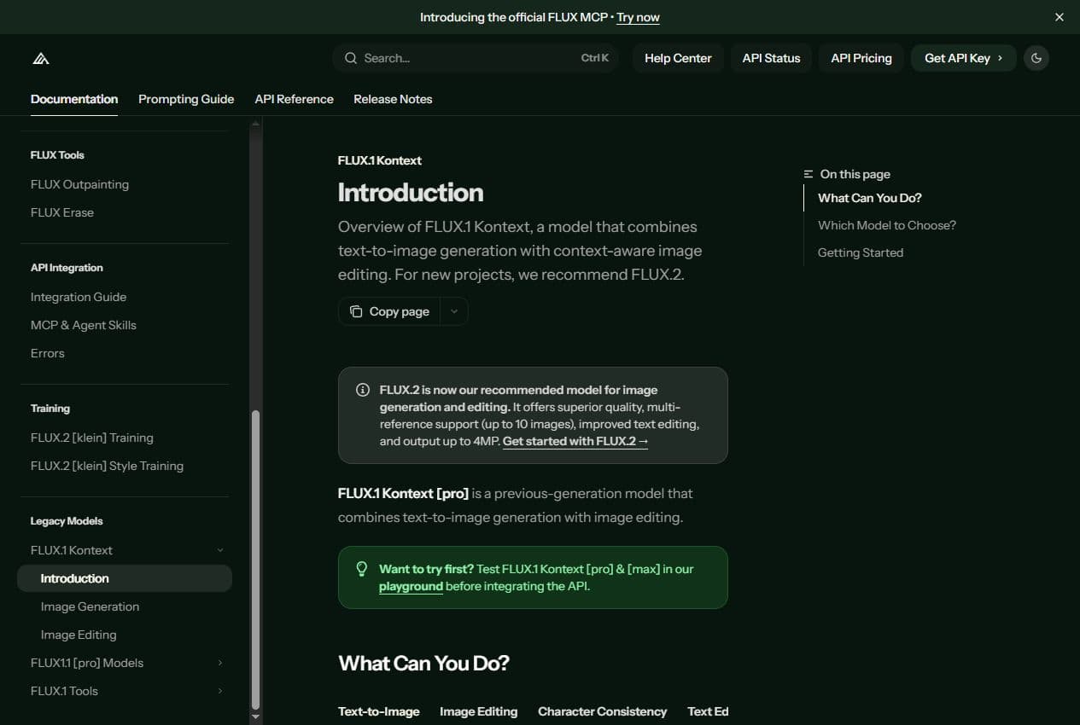Select the Character Consistency tab
1080x725 pixels.
tap(602, 711)
